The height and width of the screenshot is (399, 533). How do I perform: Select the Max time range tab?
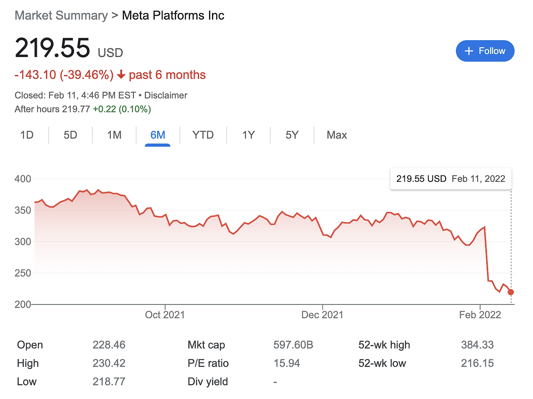(x=336, y=135)
